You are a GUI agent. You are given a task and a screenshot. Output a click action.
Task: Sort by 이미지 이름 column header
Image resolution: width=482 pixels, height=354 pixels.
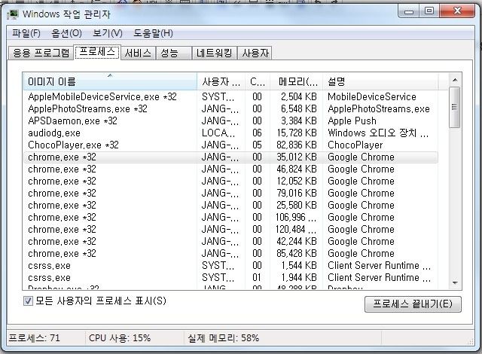(x=110, y=82)
